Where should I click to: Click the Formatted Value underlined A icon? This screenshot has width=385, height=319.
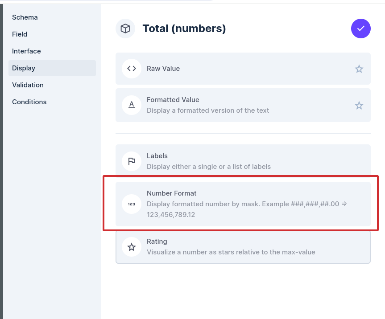tap(132, 105)
